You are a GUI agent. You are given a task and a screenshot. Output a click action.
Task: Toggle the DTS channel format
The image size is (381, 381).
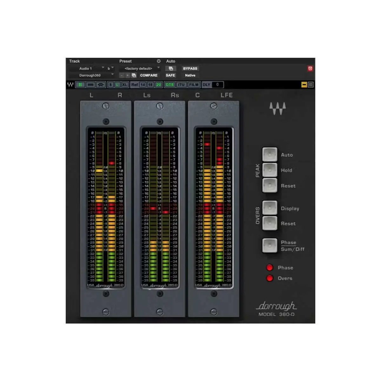170,85
